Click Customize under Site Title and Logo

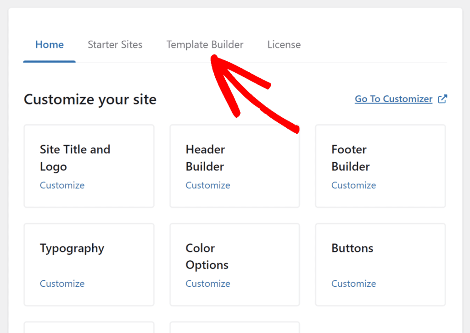pos(62,186)
